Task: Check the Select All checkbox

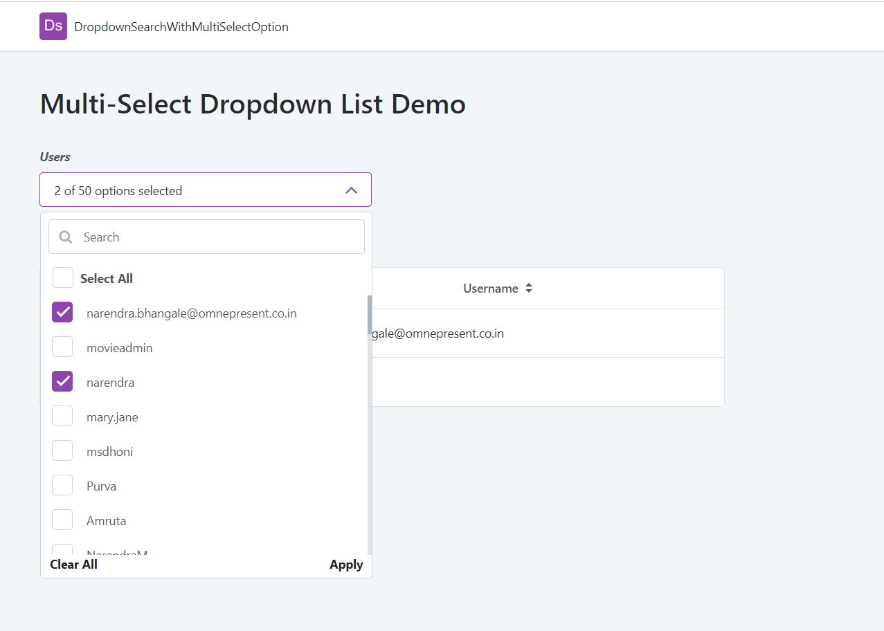Action: (x=63, y=278)
